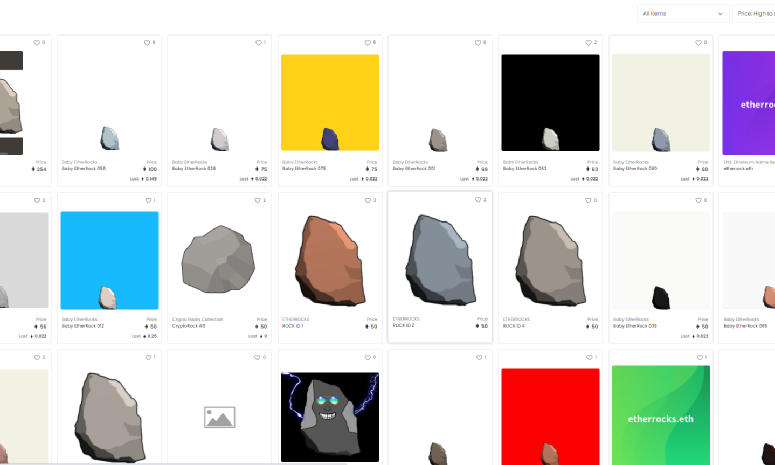
Task: Favorite the sunglasses rock with lightning card
Action: [368, 358]
